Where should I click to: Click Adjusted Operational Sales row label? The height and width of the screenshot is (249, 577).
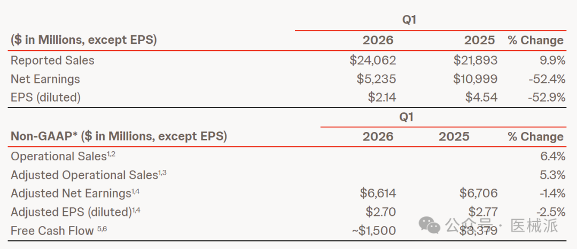89,175
